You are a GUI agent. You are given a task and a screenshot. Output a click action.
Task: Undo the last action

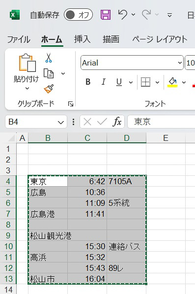[x=123, y=15]
